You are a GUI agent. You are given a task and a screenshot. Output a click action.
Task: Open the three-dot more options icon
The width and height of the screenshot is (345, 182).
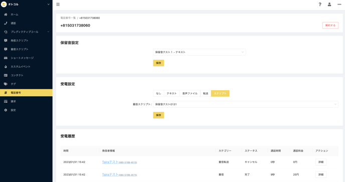pos(339,5)
